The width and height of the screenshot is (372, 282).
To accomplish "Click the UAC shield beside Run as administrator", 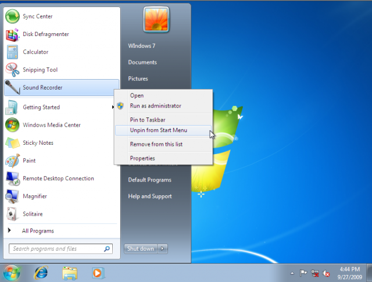I will pyautogui.click(x=120, y=106).
